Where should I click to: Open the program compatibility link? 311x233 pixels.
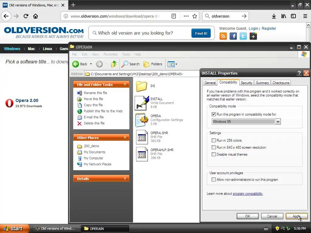point(248,194)
